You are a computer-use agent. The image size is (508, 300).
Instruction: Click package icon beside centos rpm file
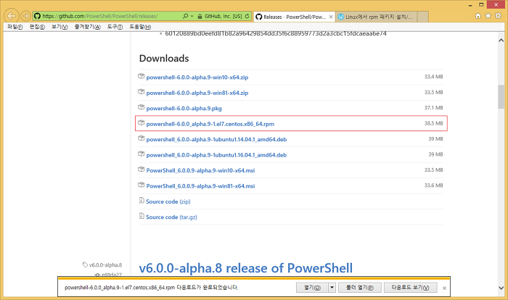(141, 123)
